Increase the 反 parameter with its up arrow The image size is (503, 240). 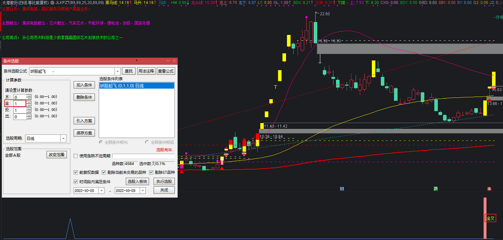point(29,109)
